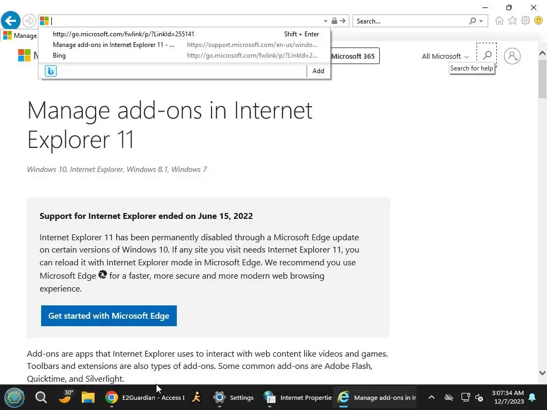
Task: Open taskbar Search magnifier
Action: click(x=41, y=397)
